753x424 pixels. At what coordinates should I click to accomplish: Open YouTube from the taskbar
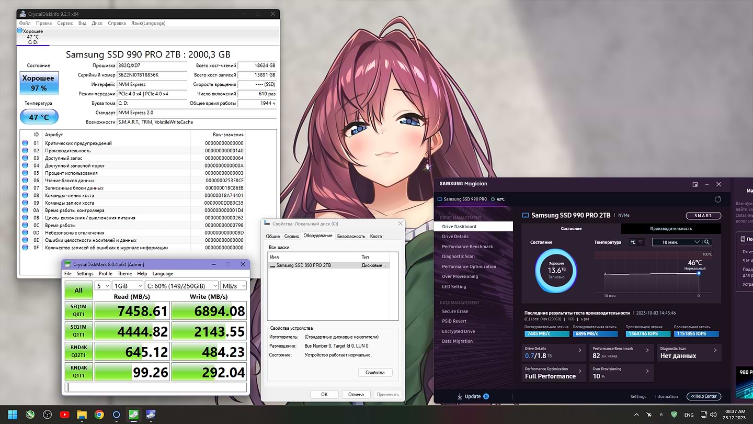pos(64,415)
